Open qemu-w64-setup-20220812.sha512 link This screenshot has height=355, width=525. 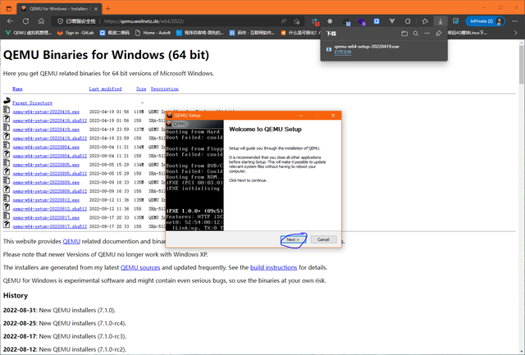coord(49,208)
